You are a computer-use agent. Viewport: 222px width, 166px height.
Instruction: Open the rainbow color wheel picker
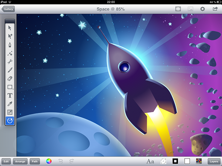[49, 161]
